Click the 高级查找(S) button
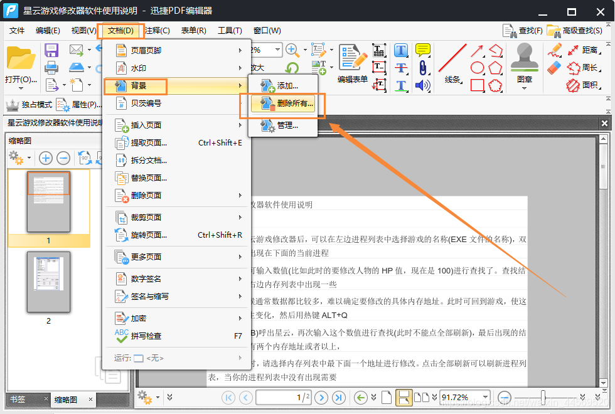 pyautogui.click(x=574, y=31)
